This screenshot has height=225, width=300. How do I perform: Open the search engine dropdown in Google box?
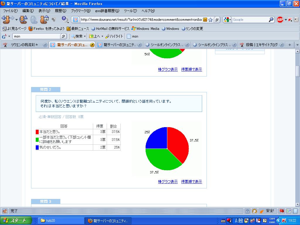click(230, 20)
